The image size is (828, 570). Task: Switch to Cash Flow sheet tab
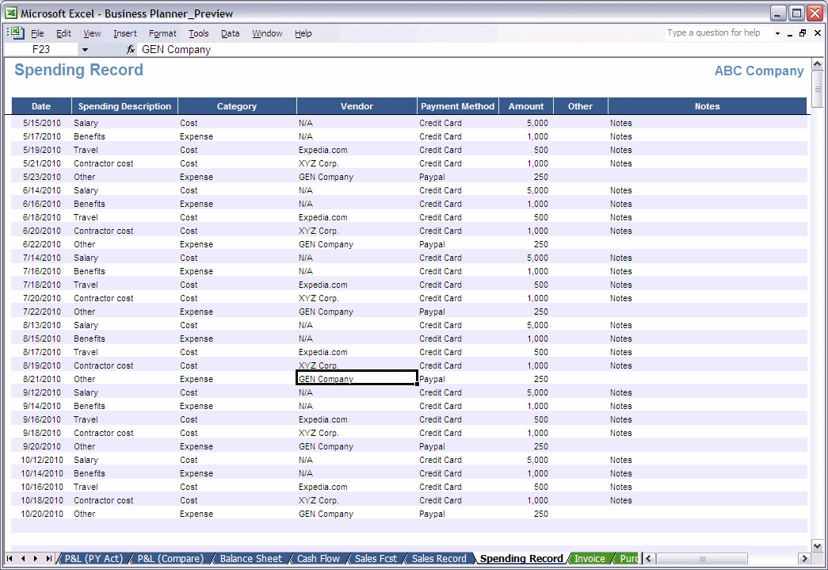point(319,558)
